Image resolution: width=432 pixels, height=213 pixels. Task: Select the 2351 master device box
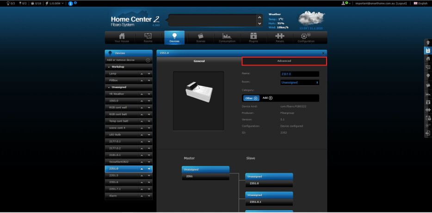(205, 173)
